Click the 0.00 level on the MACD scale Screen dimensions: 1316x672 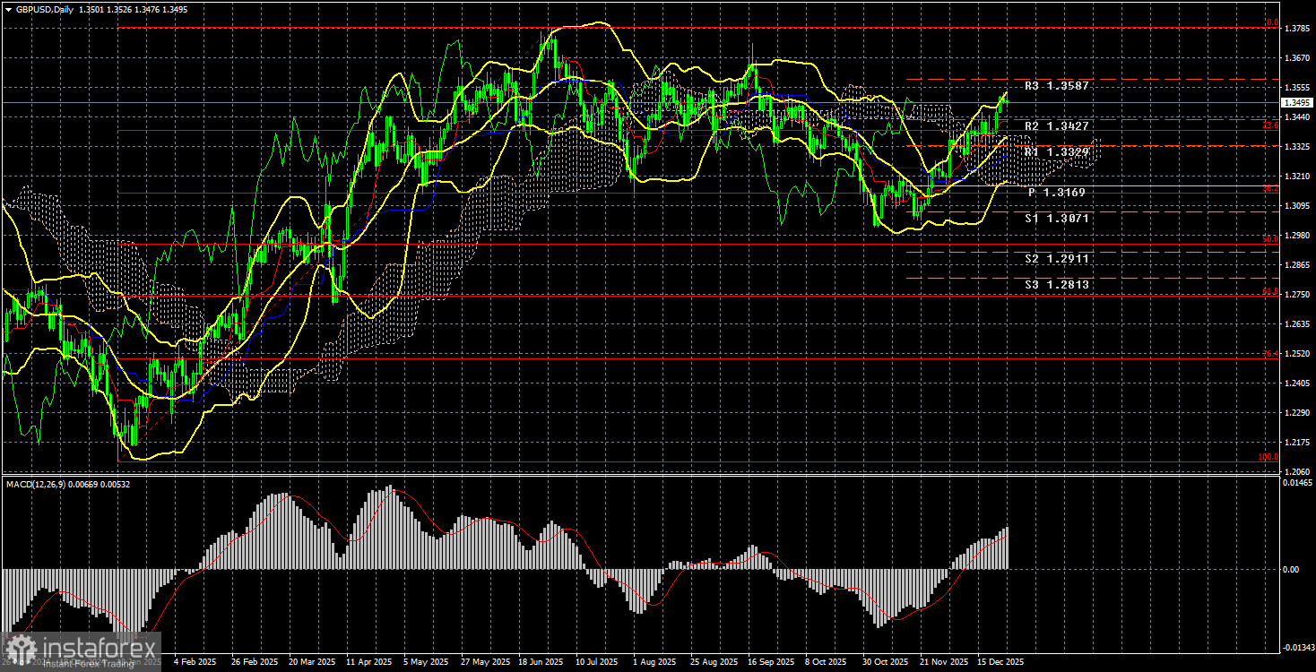1291,569
